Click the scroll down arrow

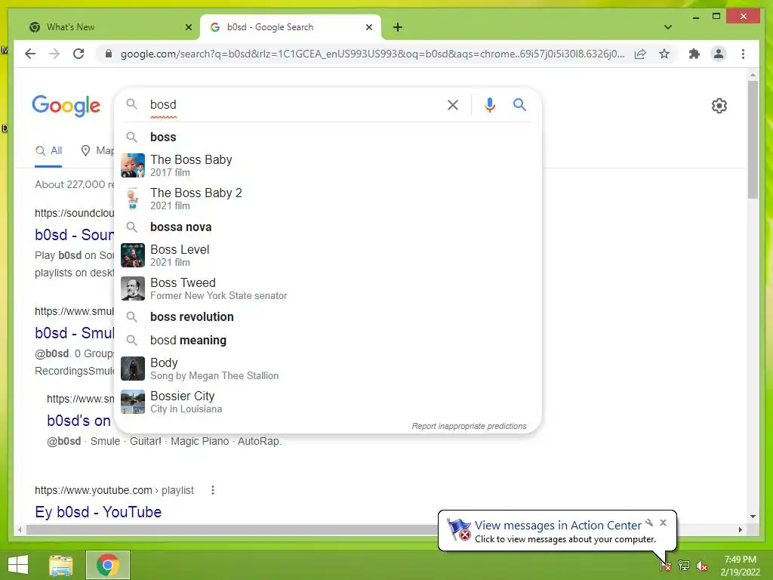[x=753, y=517]
